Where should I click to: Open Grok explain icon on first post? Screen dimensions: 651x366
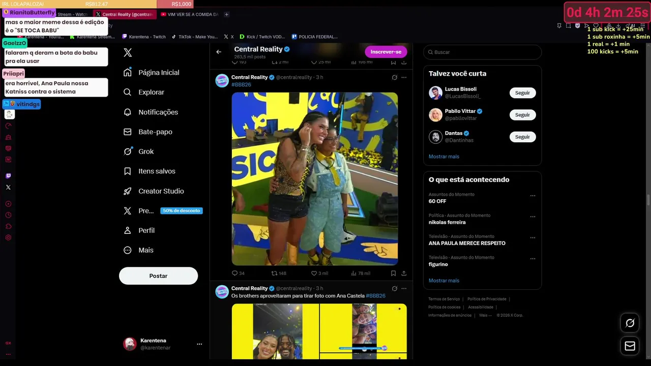(x=394, y=77)
